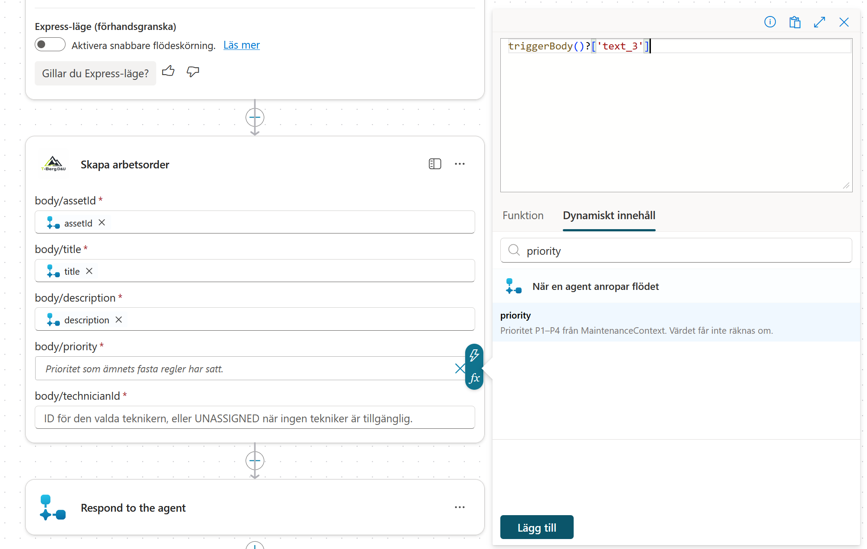
Task: Give thumbs up for Express-läge
Action: click(x=168, y=72)
